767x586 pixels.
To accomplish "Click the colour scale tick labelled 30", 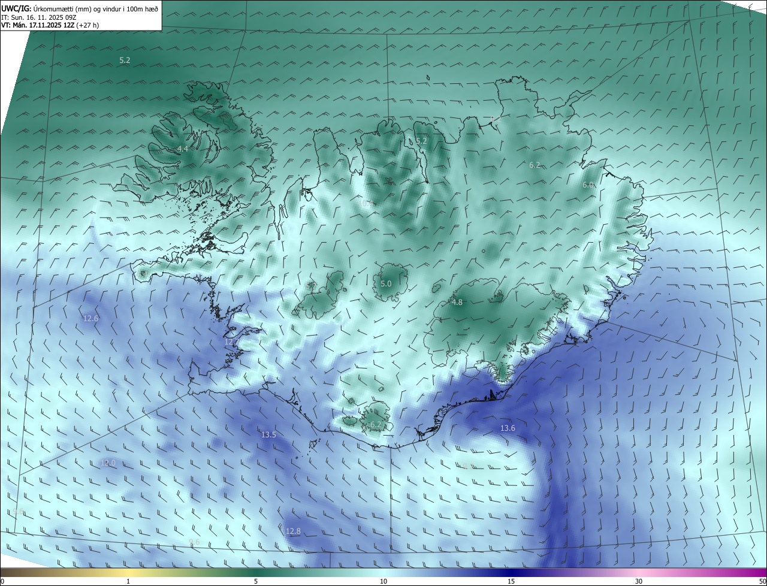I will [x=639, y=581].
